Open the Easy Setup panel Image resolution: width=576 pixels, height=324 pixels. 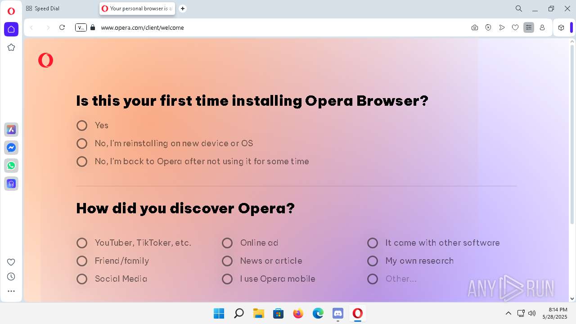coord(529,27)
